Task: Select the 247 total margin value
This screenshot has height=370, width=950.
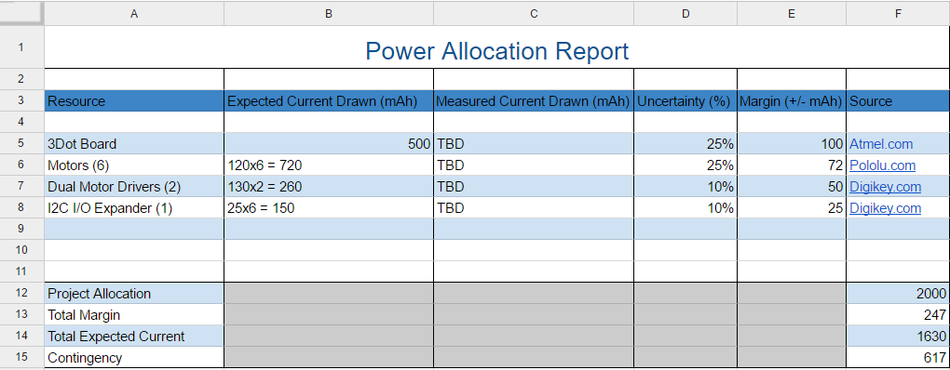Action: [898, 315]
